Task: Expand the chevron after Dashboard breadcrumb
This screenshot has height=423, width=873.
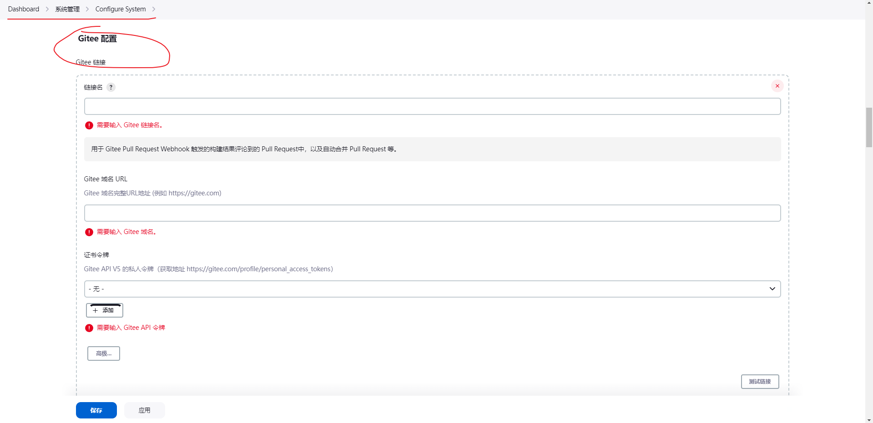Action: coord(47,9)
